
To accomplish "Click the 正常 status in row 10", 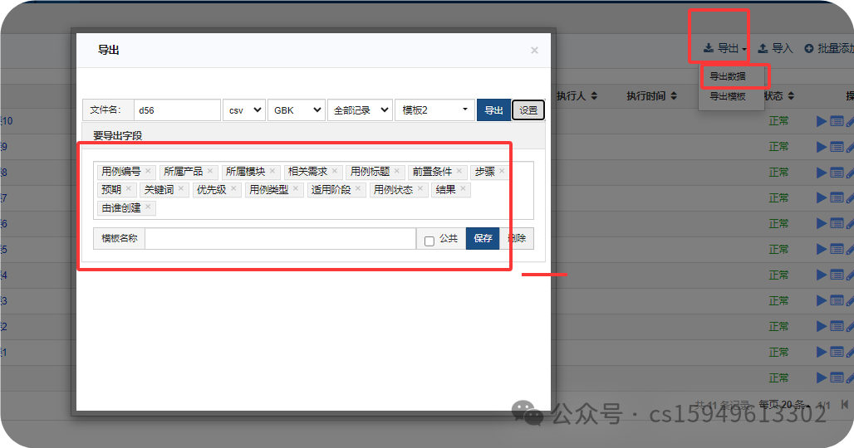I will click(778, 121).
